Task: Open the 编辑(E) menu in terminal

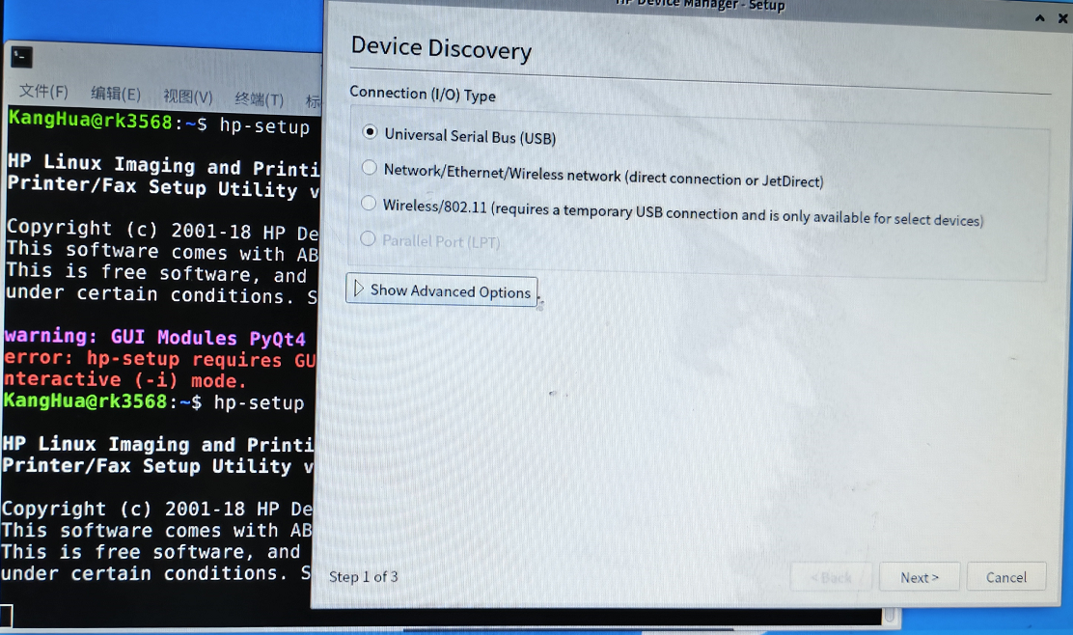Action: click(x=116, y=94)
